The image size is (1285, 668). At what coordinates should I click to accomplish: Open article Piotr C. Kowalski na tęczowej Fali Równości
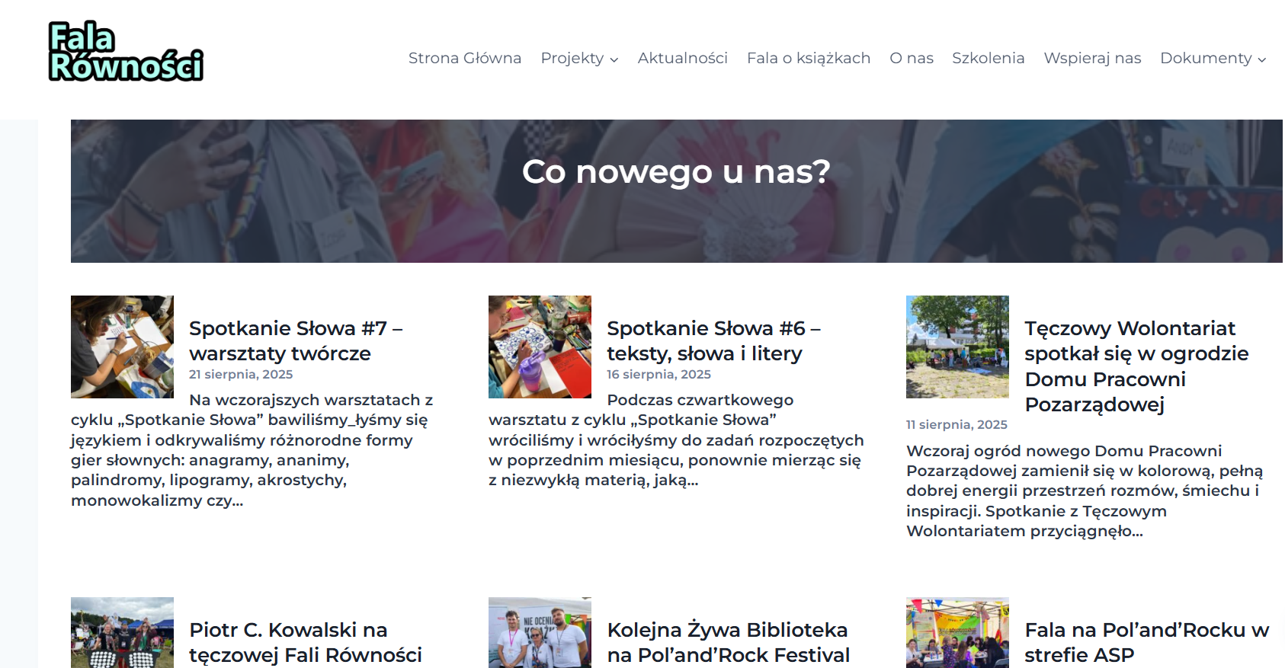(306, 642)
